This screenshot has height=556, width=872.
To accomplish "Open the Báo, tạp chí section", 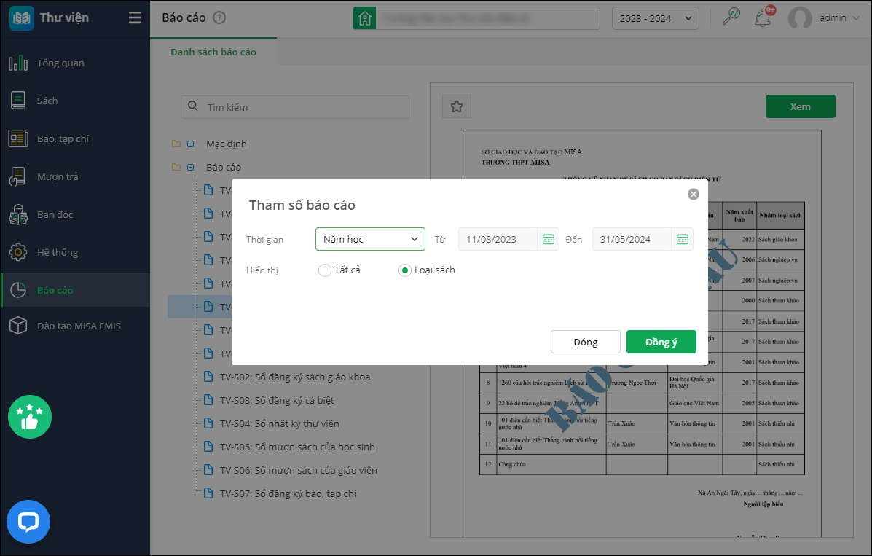I will 75,138.
